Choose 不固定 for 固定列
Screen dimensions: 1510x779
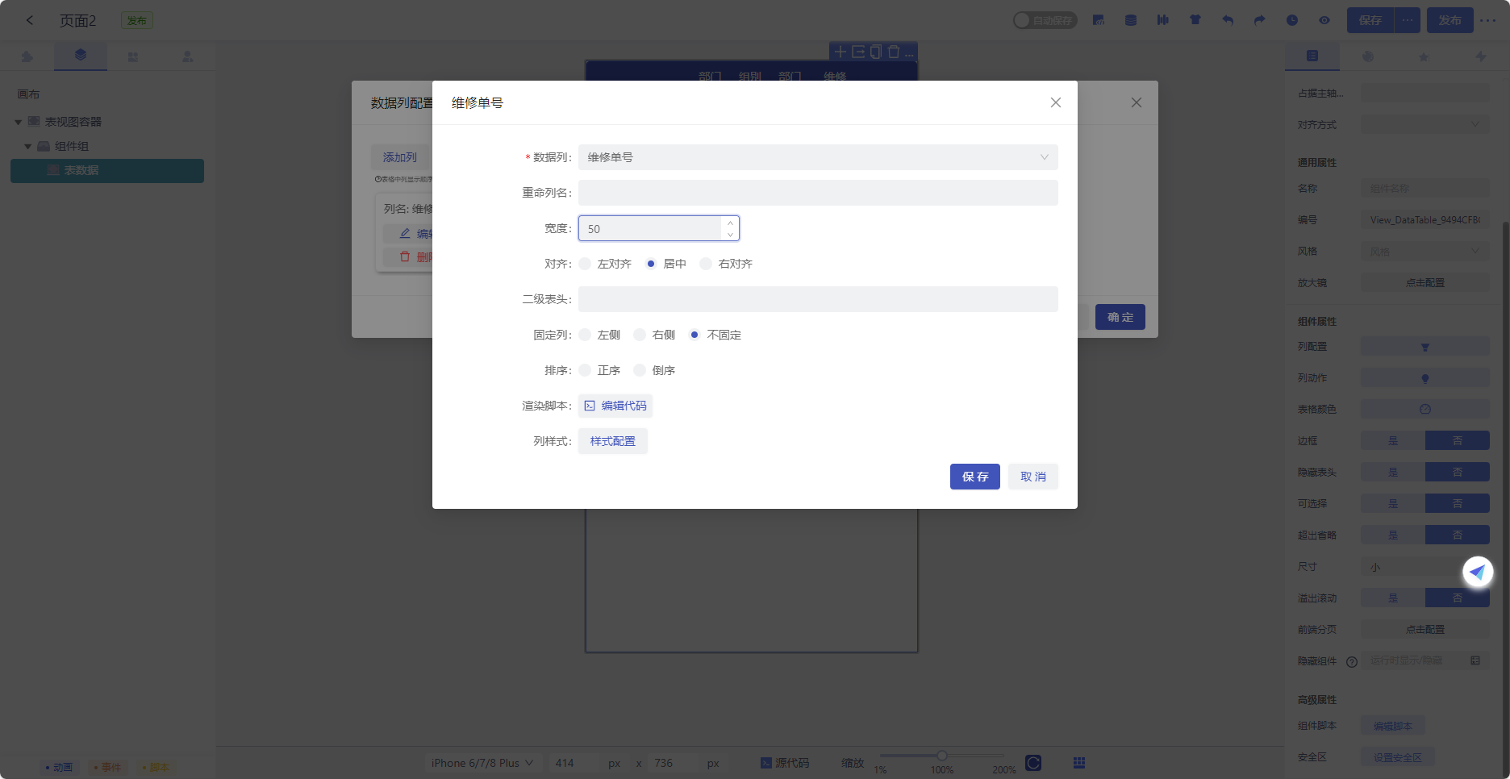tap(695, 335)
